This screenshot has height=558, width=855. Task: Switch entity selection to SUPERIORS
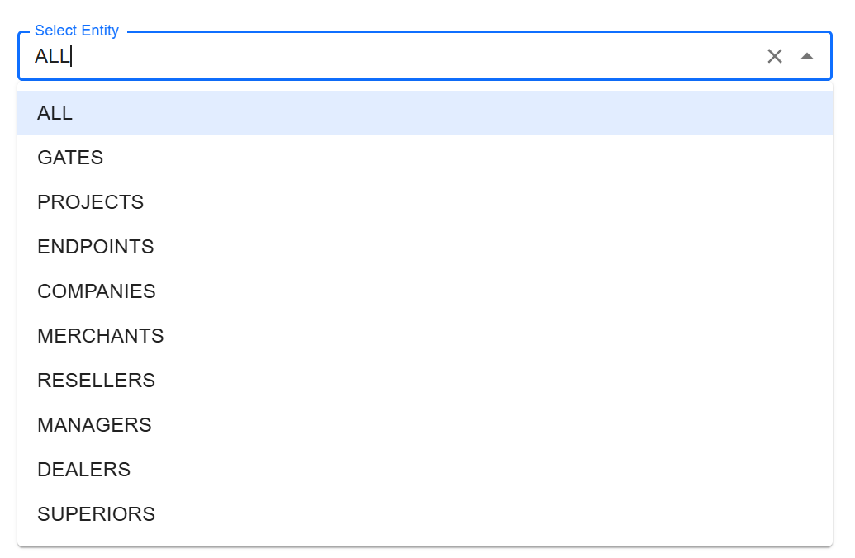point(96,514)
